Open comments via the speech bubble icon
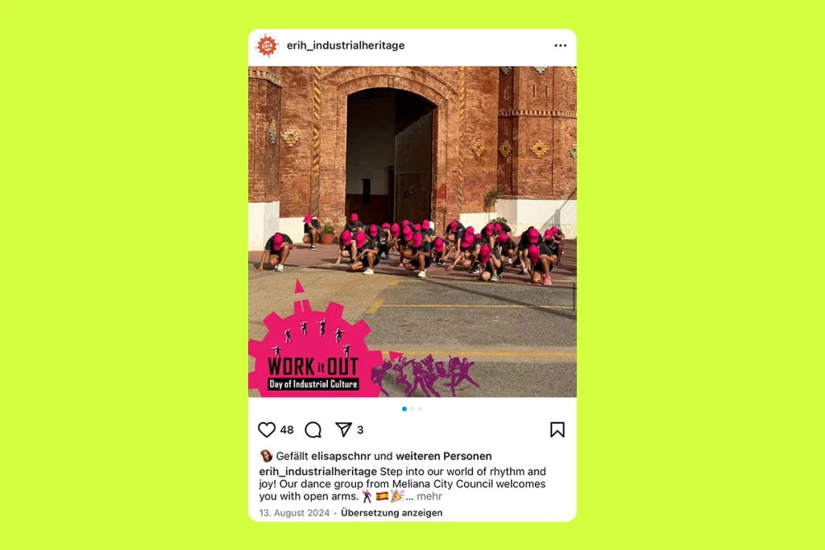825x550 pixels. click(313, 429)
